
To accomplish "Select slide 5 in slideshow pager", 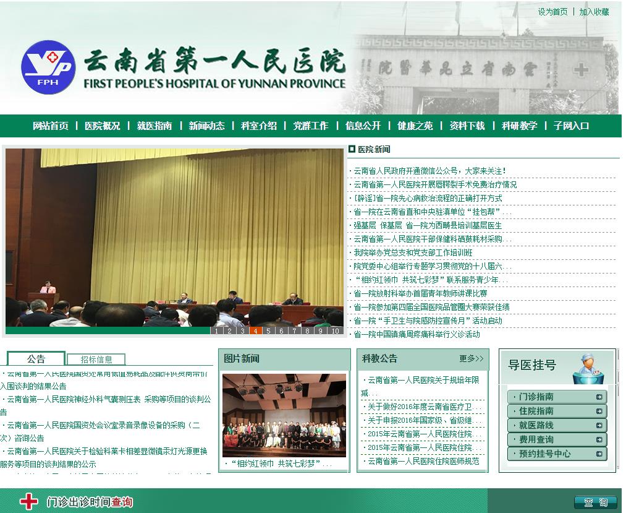I will [x=268, y=330].
